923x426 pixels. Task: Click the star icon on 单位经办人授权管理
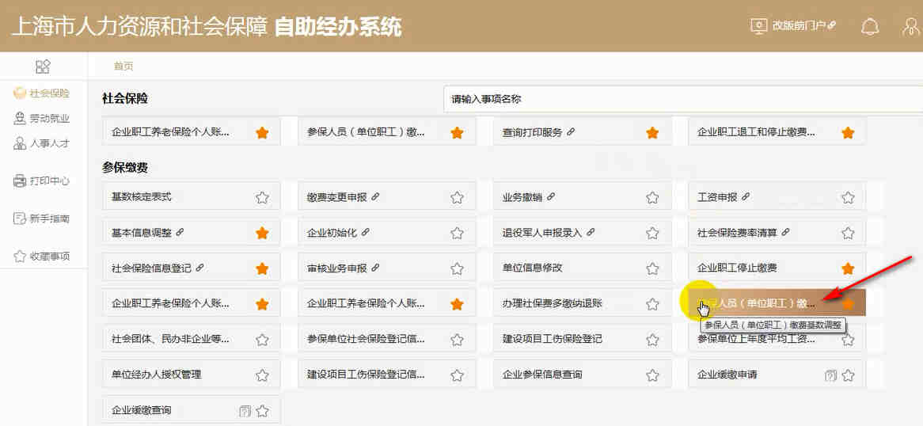click(x=262, y=375)
